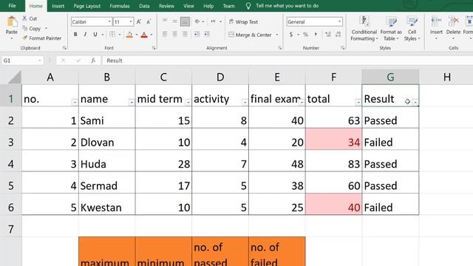473x266 pixels.
Task: Open Cell Styles gallery
Action: pos(412,29)
